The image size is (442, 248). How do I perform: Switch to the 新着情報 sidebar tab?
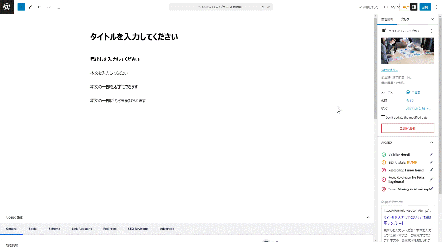(387, 19)
